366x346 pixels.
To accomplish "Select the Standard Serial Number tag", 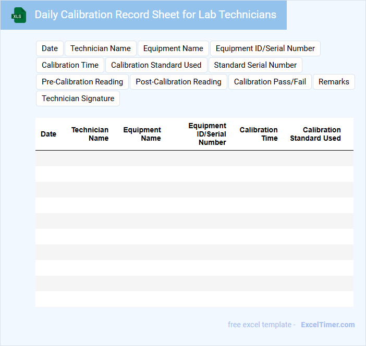I will click(255, 65).
